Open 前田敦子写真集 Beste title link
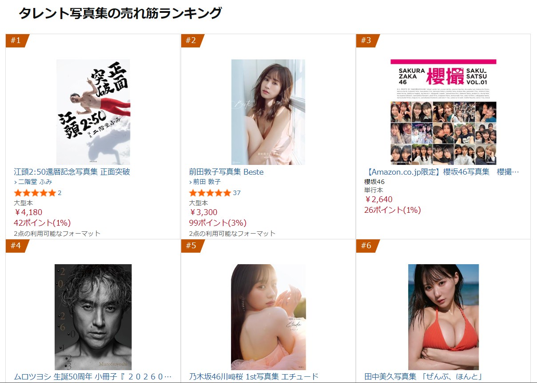 pos(227,172)
